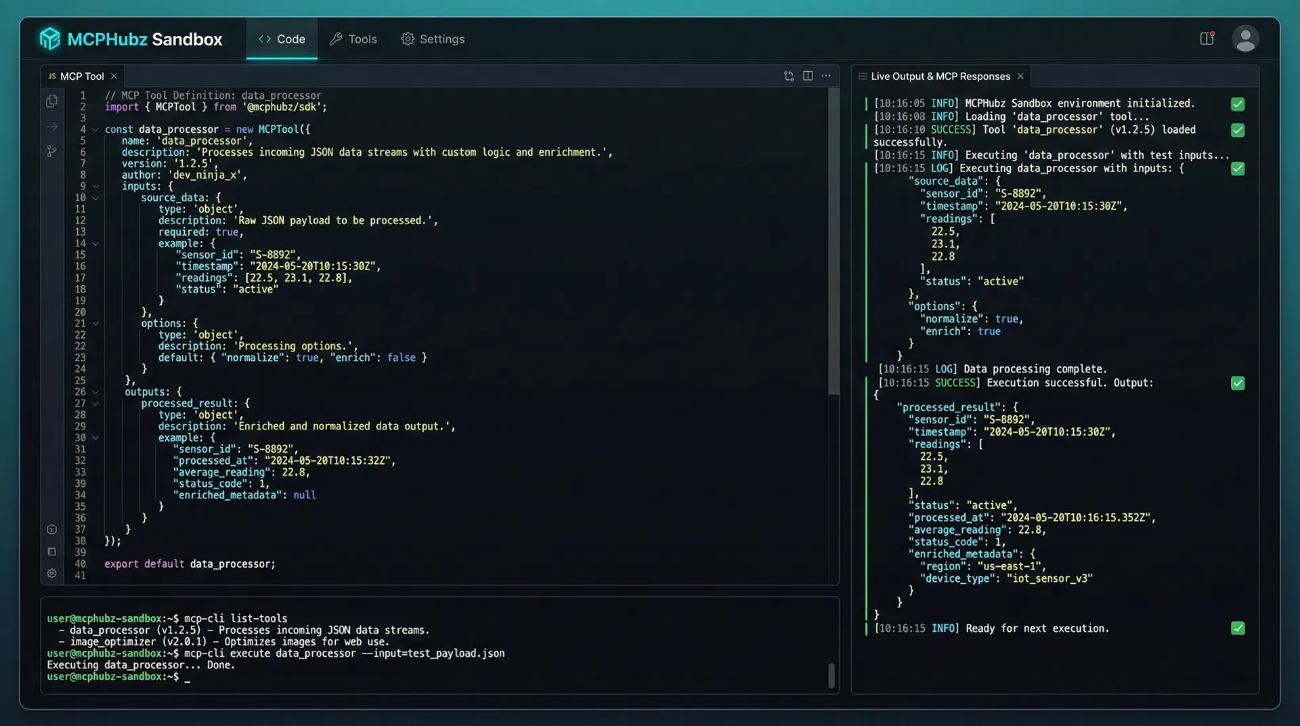Viewport: 1300px width, 726px height.
Task: Toggle checkmark on Ready for next execution line
Action: 1238,628
